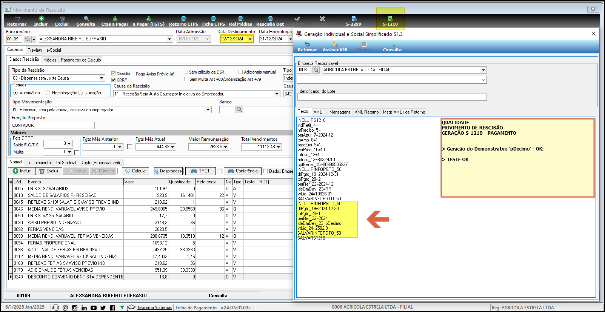Open Ctas a Pagar
605x312 pixels.
click(115, 21)
